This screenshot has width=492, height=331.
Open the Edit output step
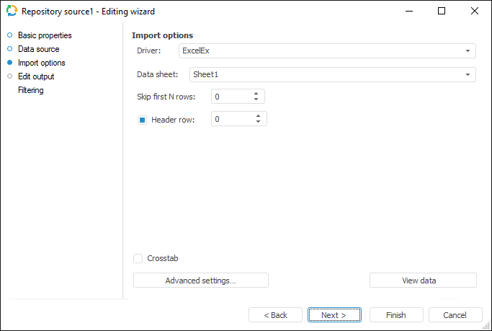pos(36,76)
